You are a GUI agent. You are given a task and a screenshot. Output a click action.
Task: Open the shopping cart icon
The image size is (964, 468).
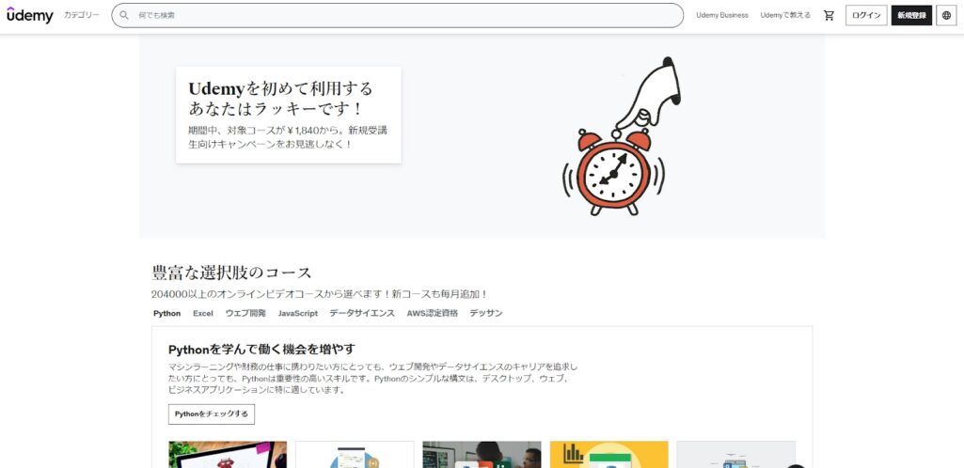(829, 15)
